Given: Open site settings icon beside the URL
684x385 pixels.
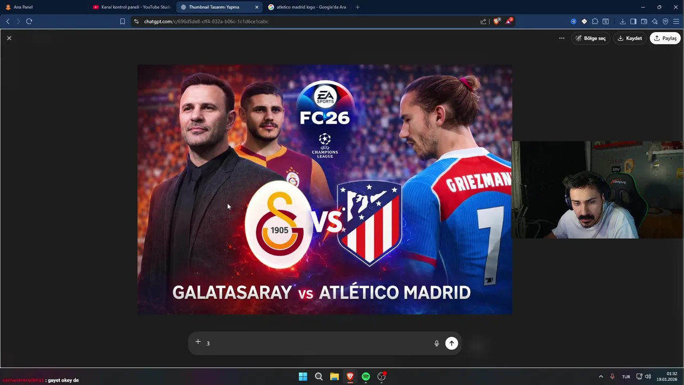Looking at the screenshot, I should click(136, 21).
